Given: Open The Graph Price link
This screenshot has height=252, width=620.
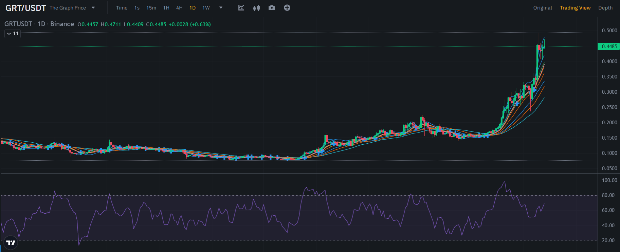Looking at the screenshot, I should (68, 8).
